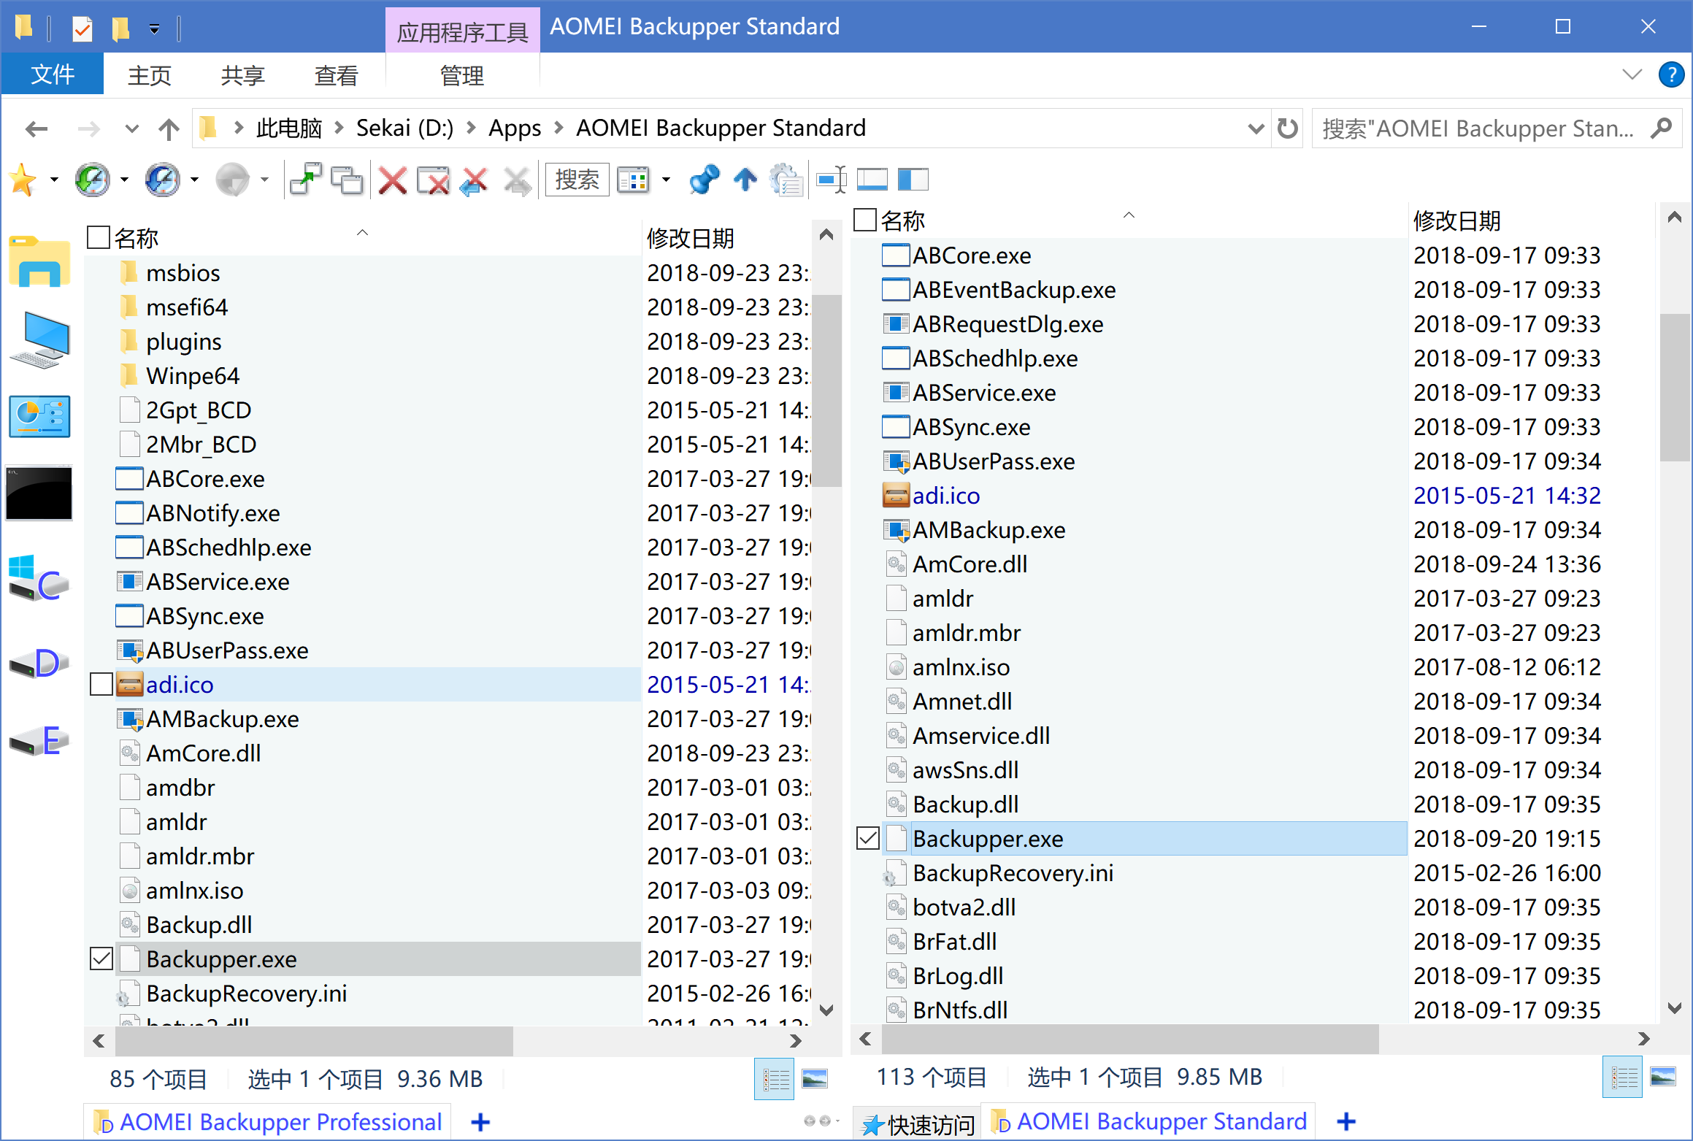This screenshot has width=1693, height=1141.
Task: Click the green recently-closed tabs clock icon
Action: click(x=93, y=180)
